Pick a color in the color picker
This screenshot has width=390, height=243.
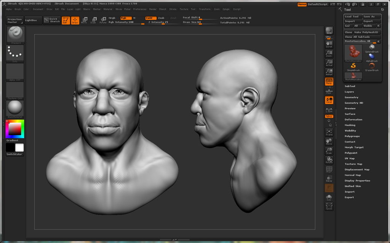click(15, 129)
